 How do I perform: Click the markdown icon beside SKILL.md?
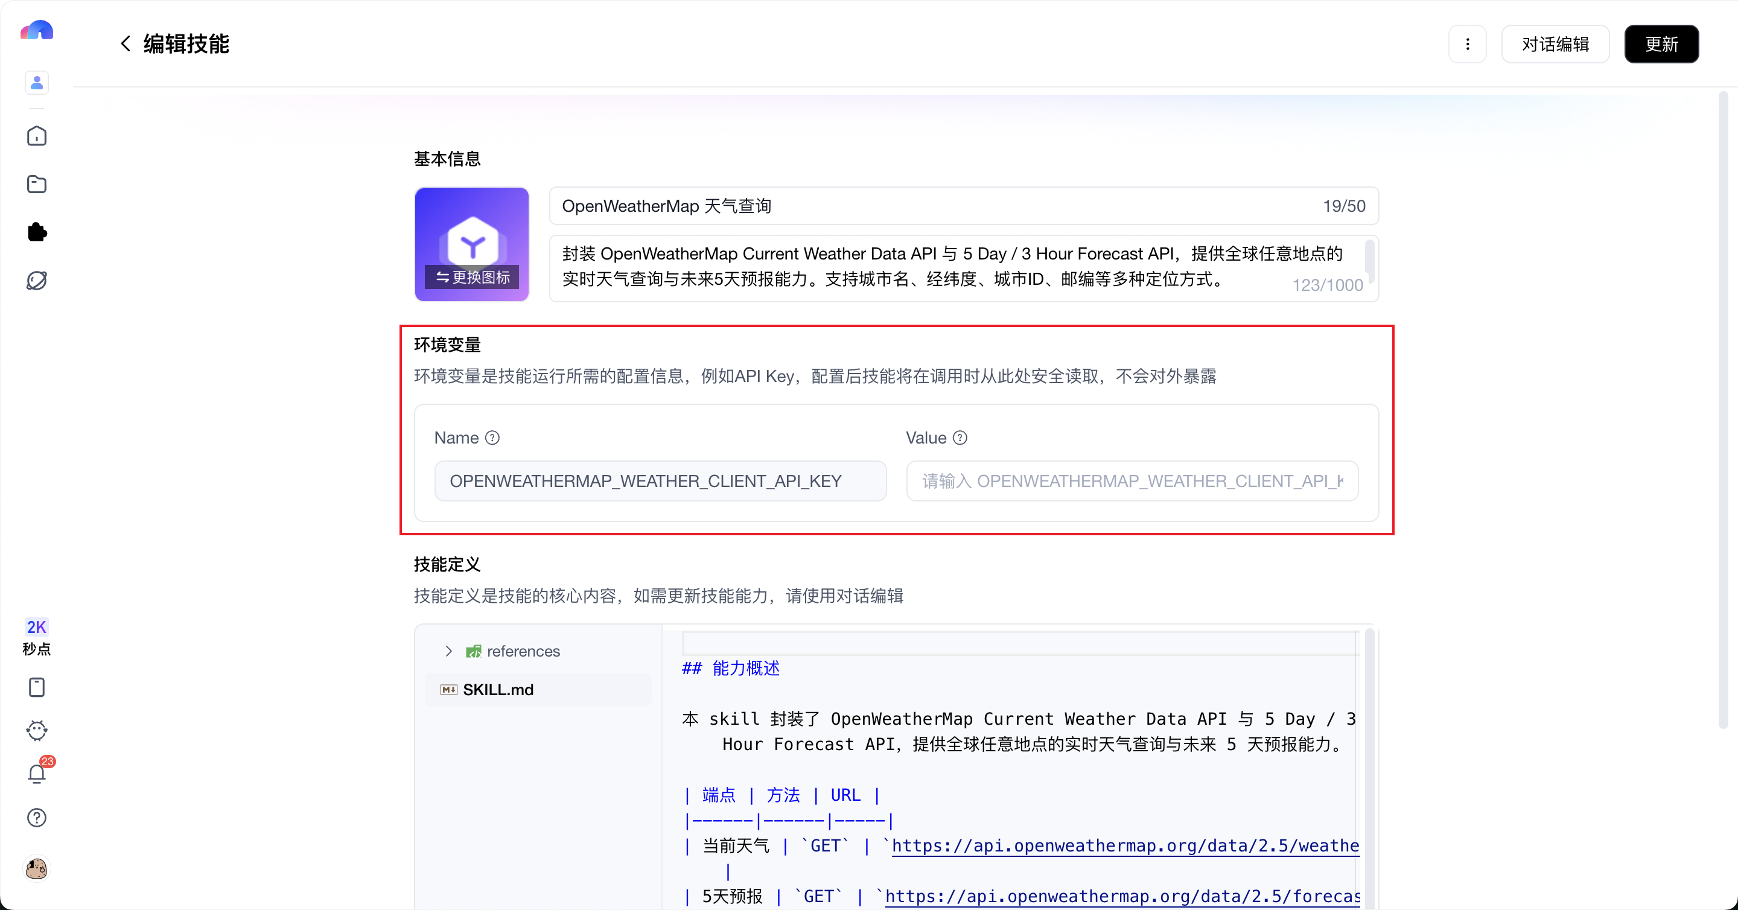(448, 689)
